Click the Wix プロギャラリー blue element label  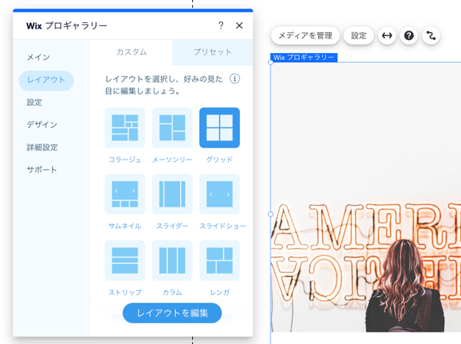point(303,58)
